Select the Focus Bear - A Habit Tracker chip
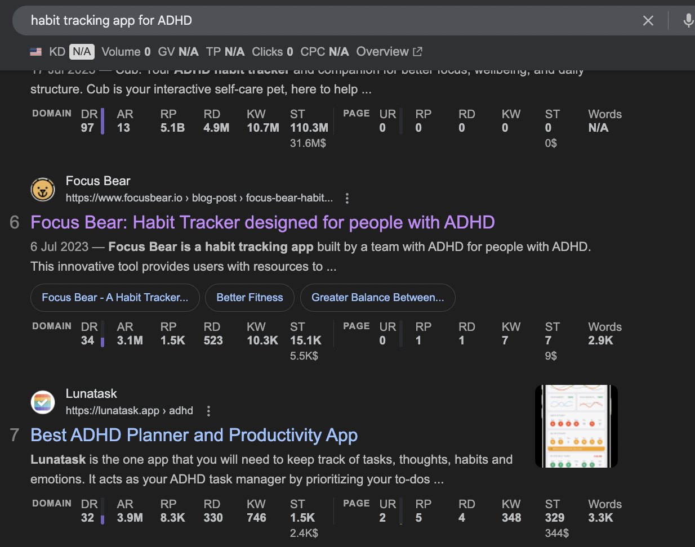The image size is (695, 547). [x=115, y=298]
